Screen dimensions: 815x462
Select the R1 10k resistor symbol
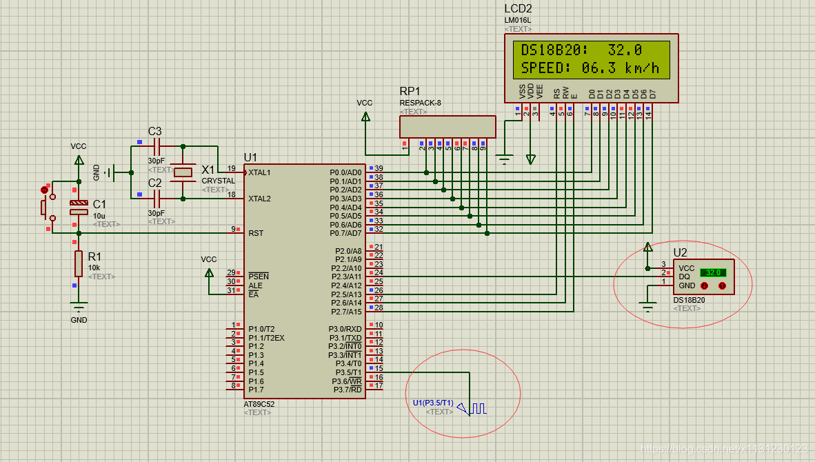pos(79,263)
